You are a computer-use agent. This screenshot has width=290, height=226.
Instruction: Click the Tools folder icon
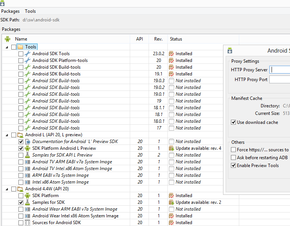[x=21, y=47]
